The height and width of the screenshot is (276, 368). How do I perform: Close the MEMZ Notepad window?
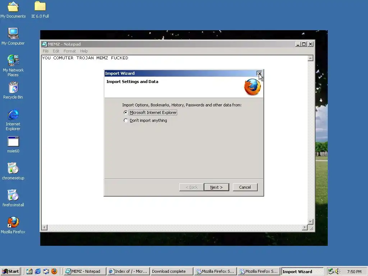tap(310, 44)
